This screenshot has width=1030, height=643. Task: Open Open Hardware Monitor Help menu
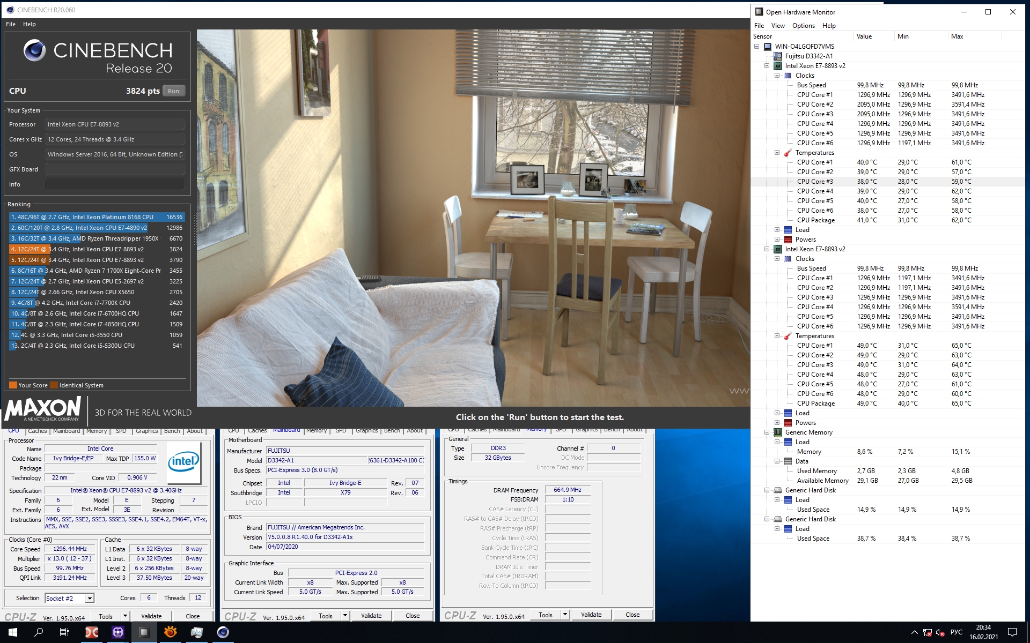pos(829,26)
